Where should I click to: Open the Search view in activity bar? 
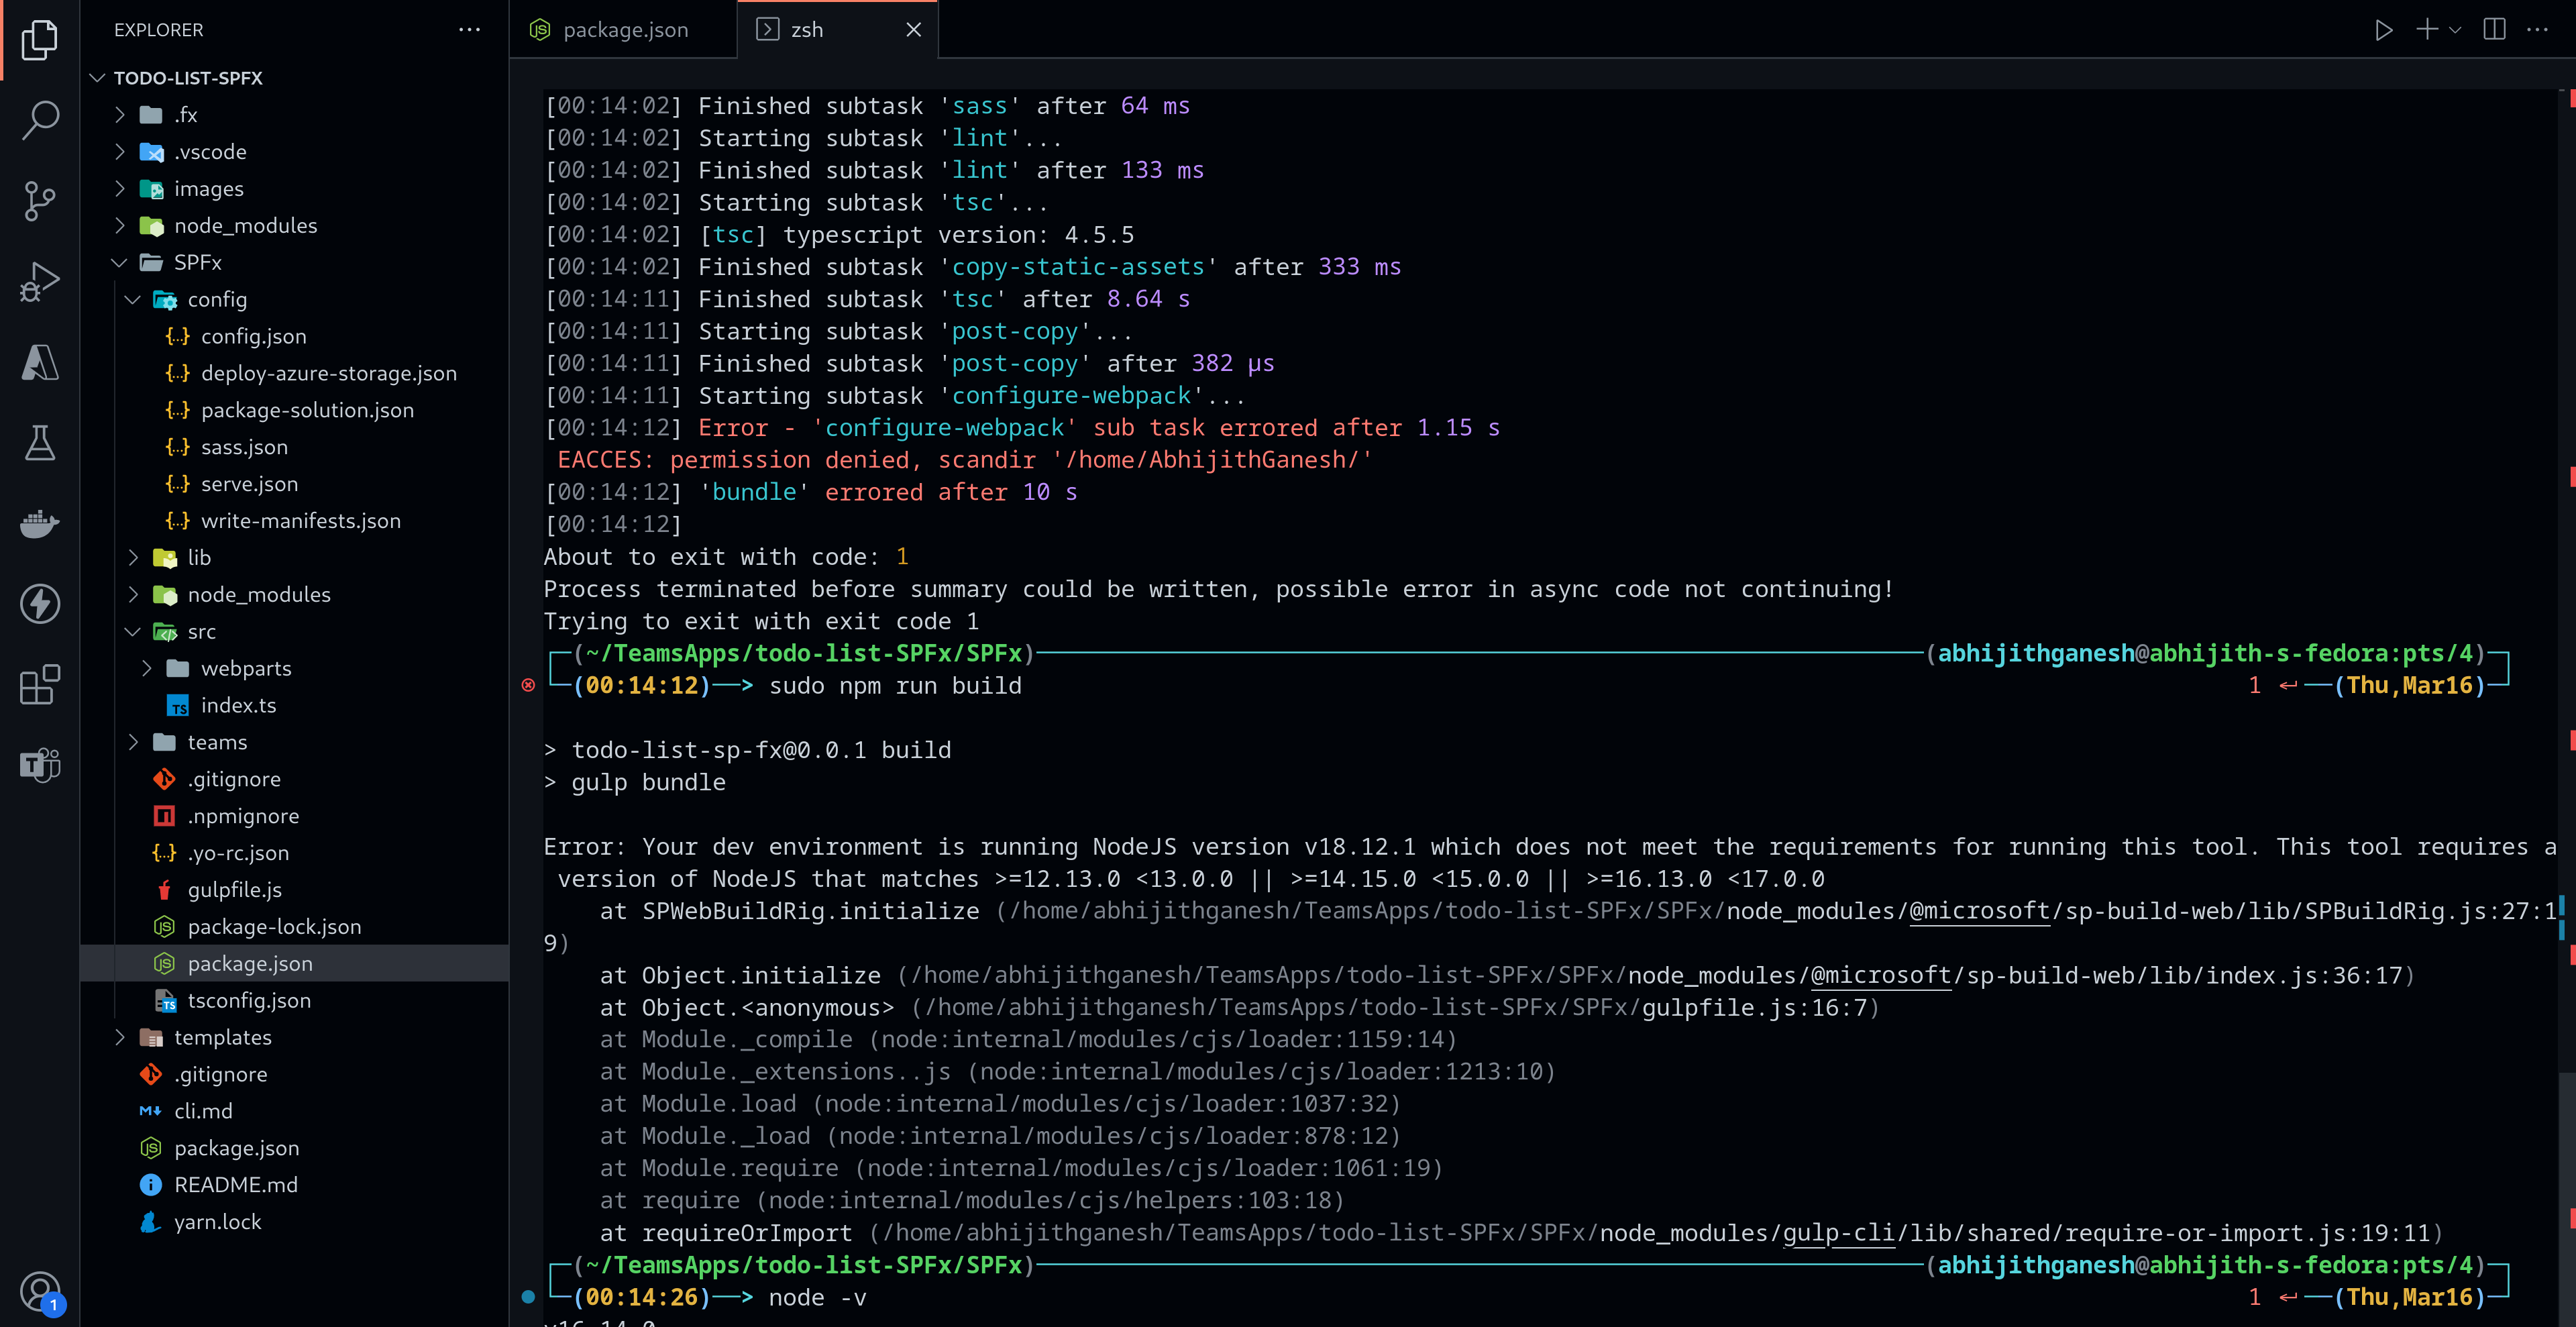point(40,120)
